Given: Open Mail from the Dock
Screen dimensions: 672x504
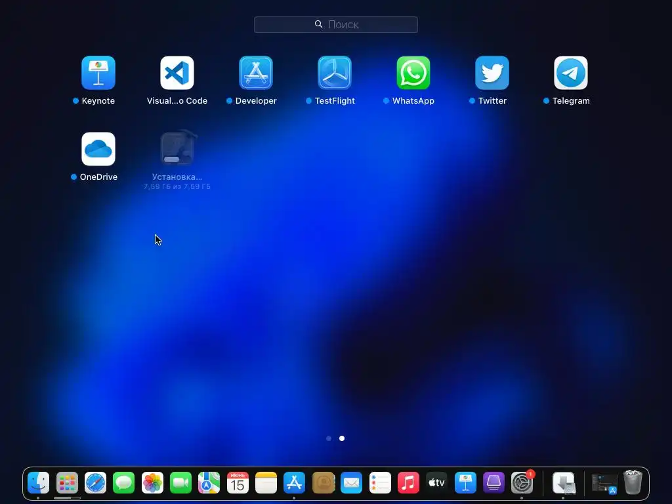Looking at the screenshot, I should click(x=352, y=482).
